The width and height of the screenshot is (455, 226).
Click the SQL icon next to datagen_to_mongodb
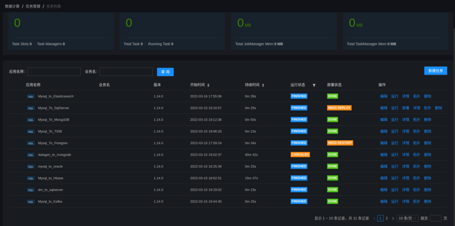tap(31, 155)
